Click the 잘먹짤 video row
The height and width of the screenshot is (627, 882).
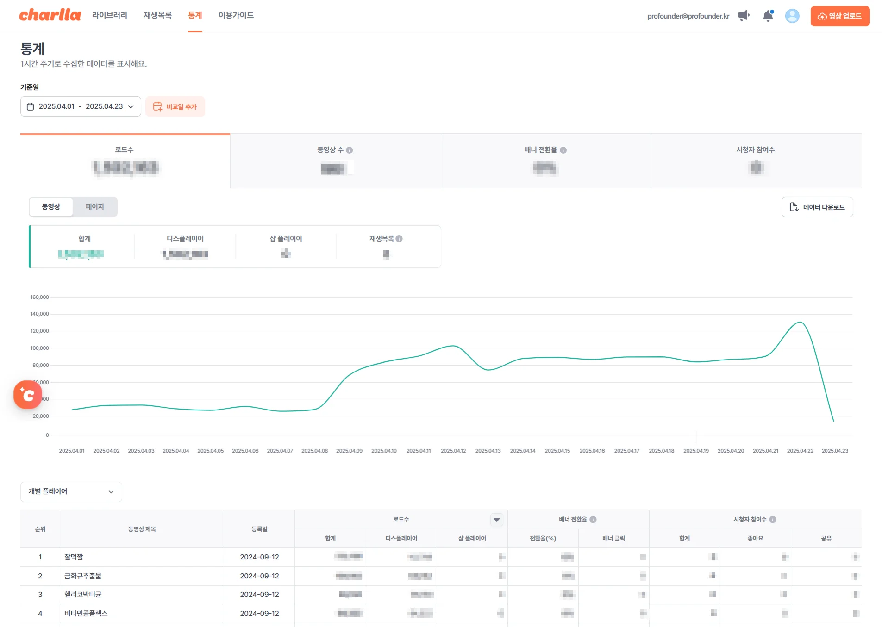(x=74, y=557)
